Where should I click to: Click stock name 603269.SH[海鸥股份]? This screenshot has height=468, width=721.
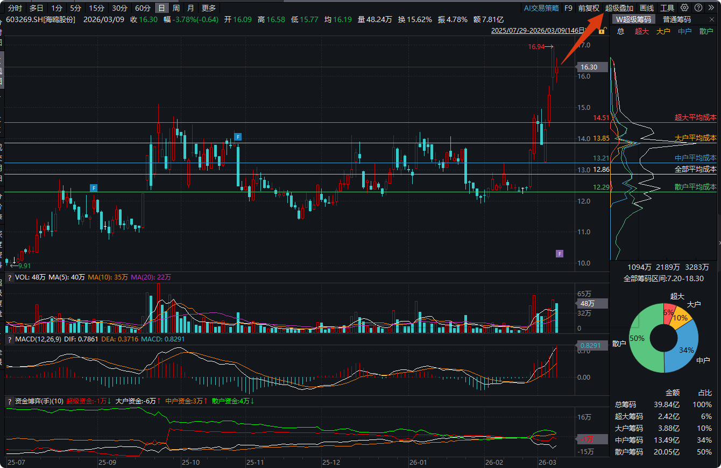40,19
